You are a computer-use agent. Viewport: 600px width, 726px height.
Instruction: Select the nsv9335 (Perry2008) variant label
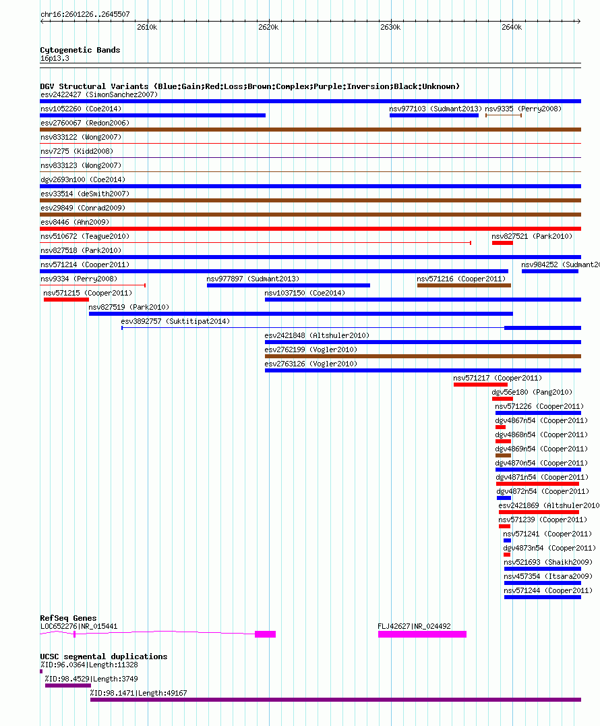pos(523,109)
